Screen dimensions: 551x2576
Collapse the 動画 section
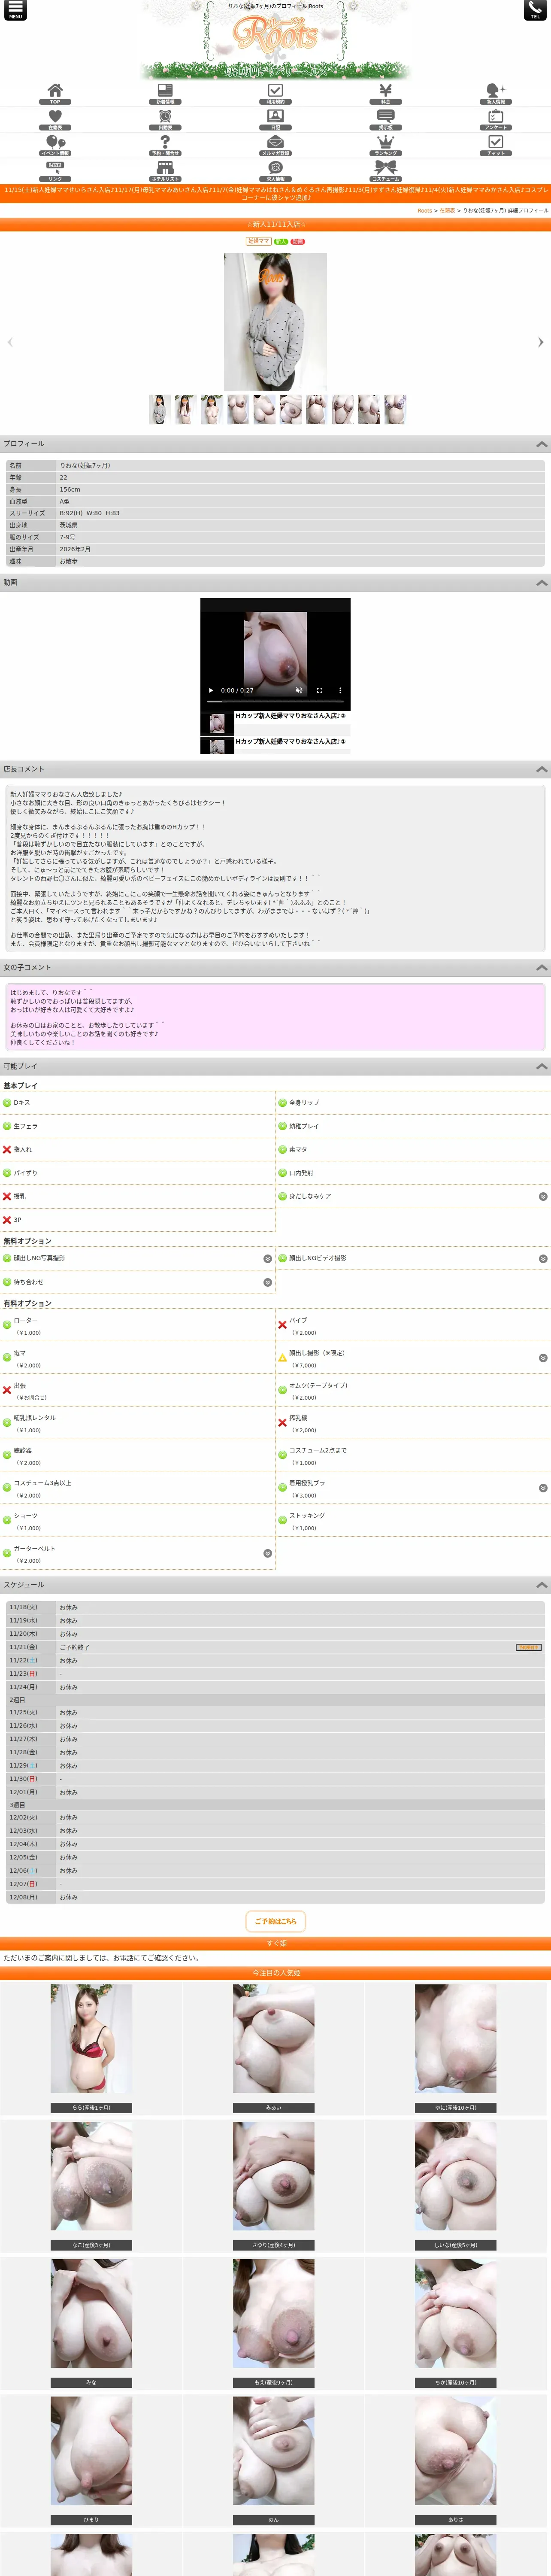pos(542,583)
